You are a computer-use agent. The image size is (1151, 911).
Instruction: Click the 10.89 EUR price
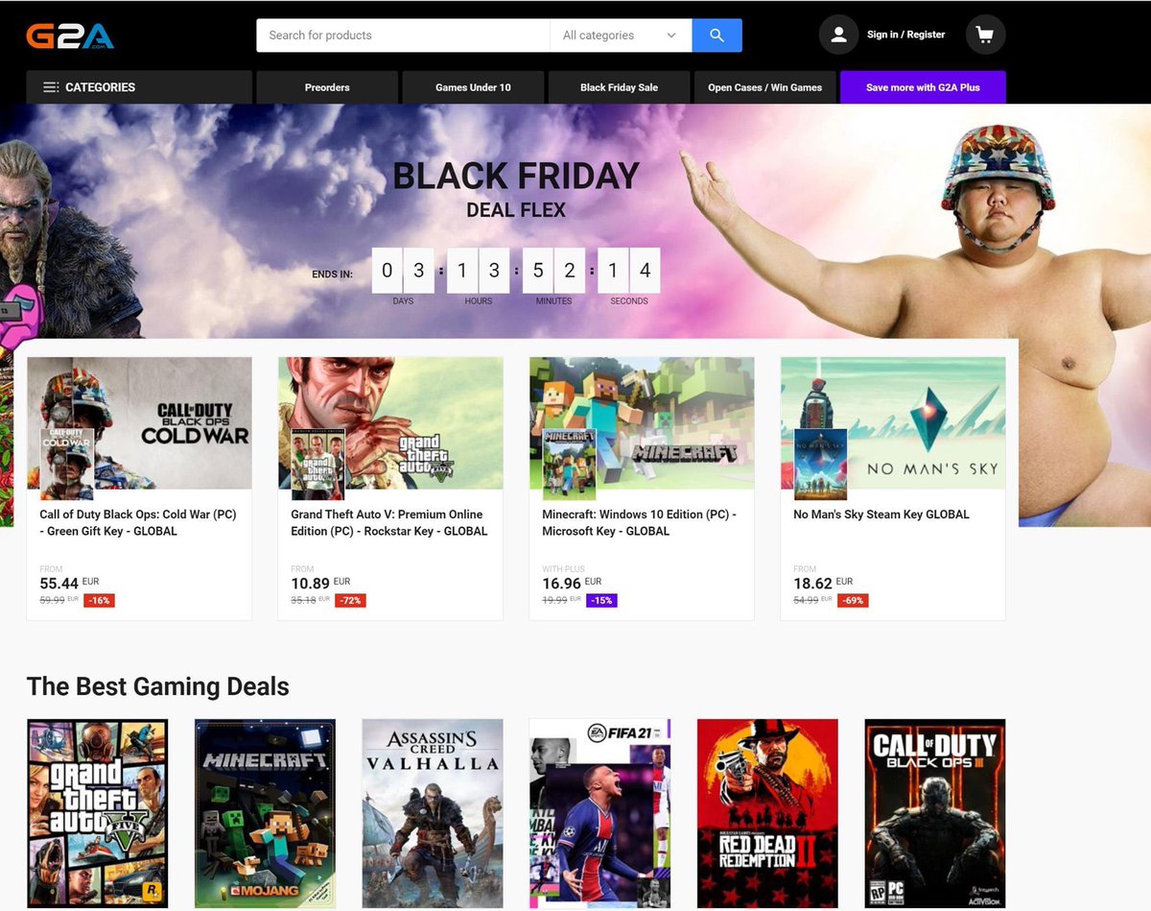(320, 583)
